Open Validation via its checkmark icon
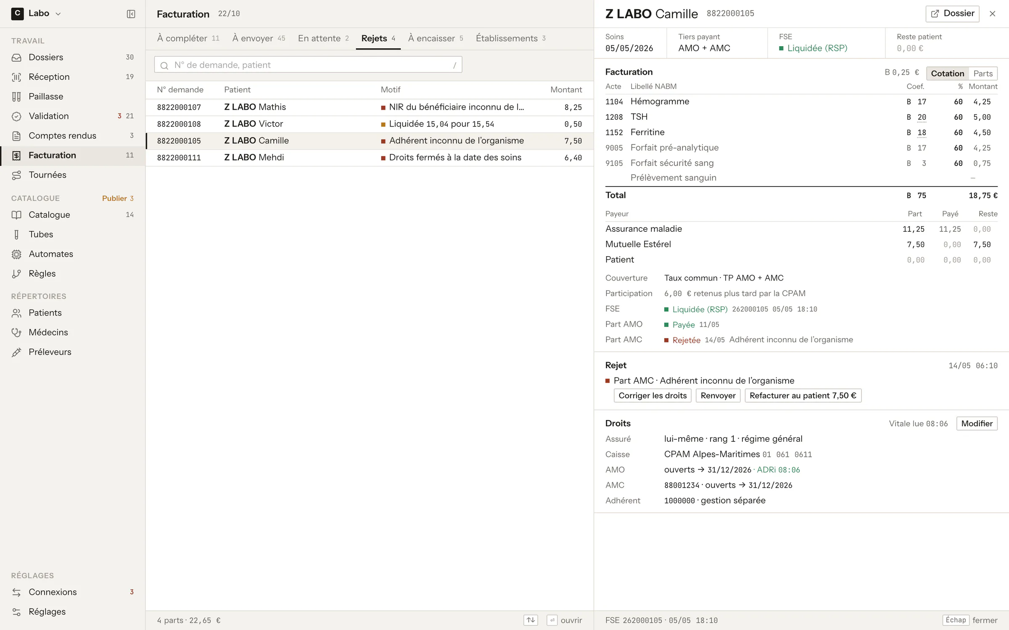 [16, 116]
